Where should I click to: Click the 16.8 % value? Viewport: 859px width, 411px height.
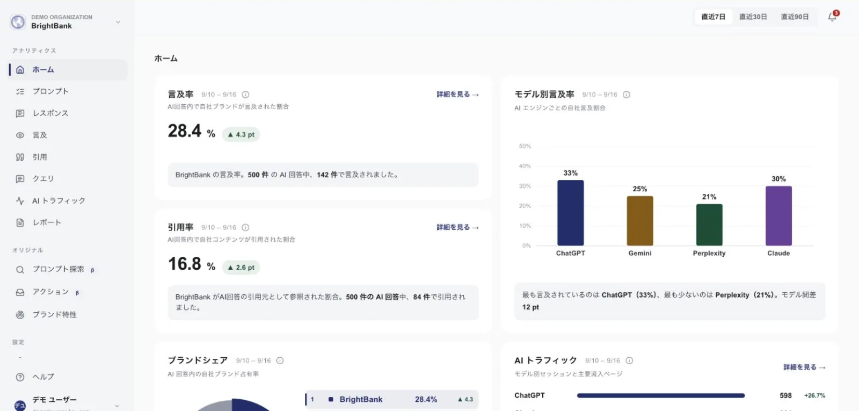[x=192, y=264]
